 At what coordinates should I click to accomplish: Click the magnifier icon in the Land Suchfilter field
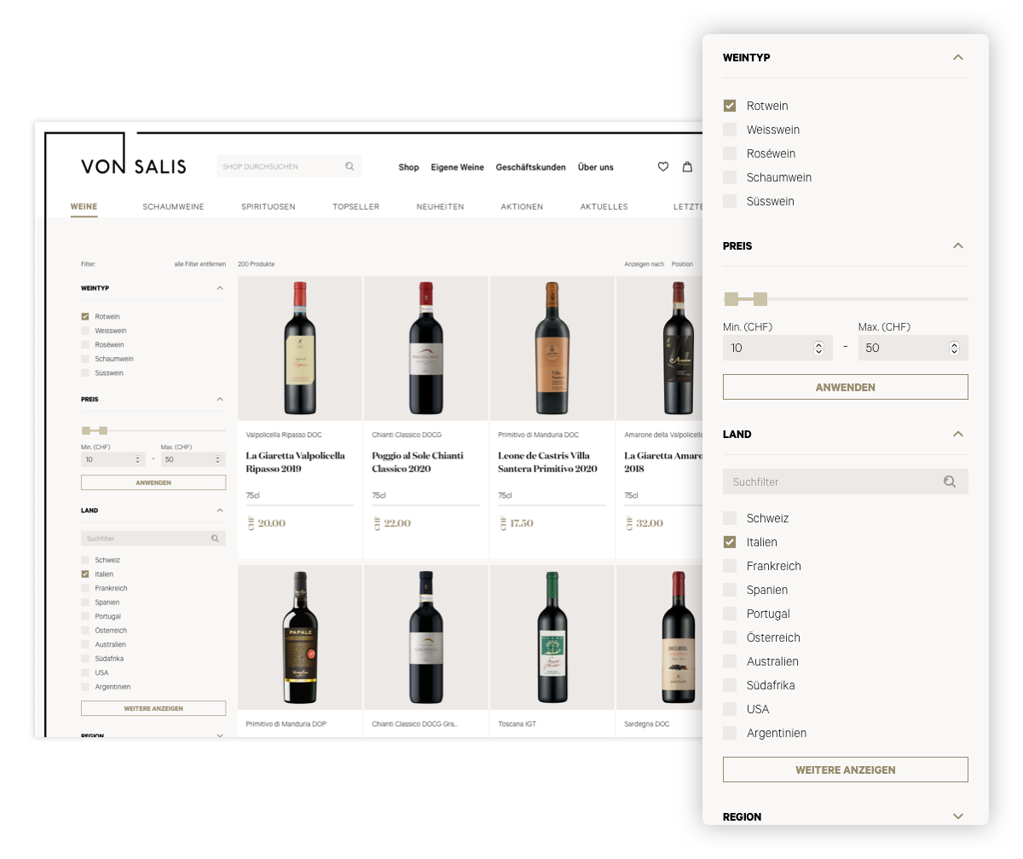click(x=950, y=481)
